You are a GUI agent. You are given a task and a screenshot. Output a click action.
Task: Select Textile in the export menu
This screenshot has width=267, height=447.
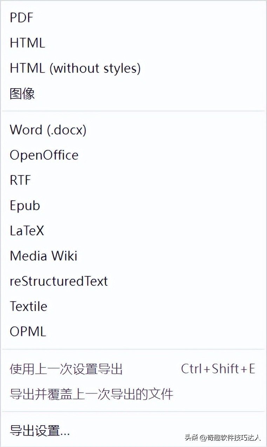coord(28,307)
